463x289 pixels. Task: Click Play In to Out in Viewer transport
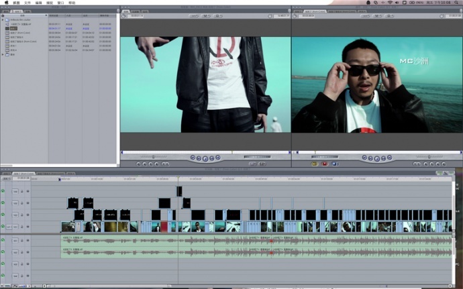(x=199, y=158)
